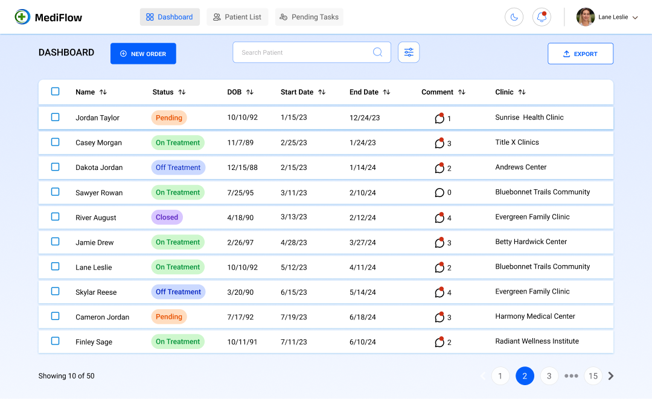Image resolution: width=652 pixels, height=399 pixels.
Task: Switch to Pending Tasks tab
Action: (309, 17)
